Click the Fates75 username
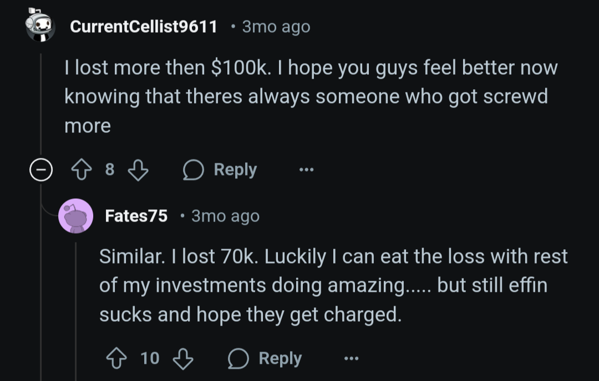Image resolution: width=599 pixels, height=381 pixels. point(136,216)
